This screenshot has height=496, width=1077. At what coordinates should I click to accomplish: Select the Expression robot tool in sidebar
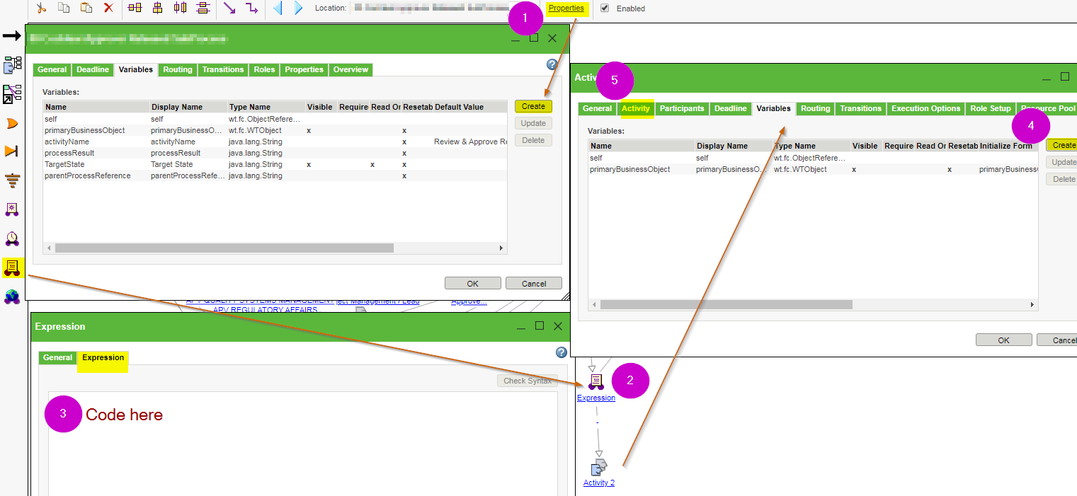tap(12, 267)
